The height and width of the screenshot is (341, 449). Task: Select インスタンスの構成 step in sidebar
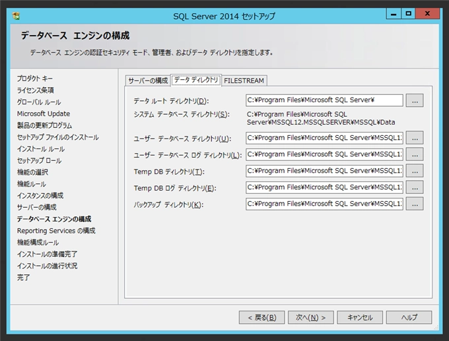[40, 196]
